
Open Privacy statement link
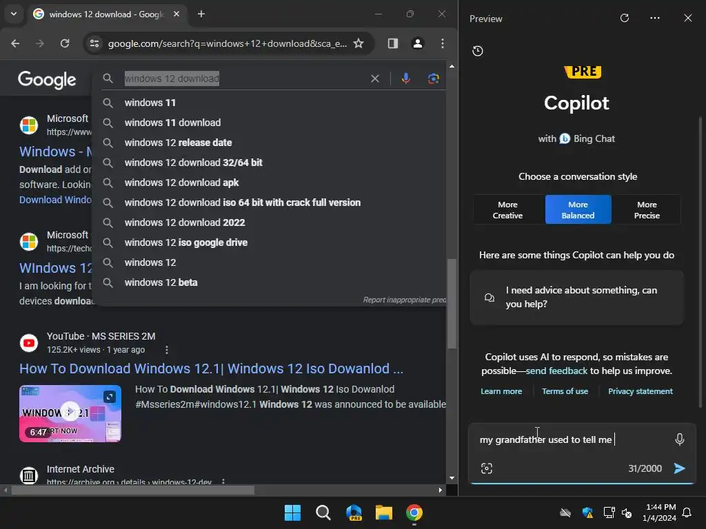[641, 391]
